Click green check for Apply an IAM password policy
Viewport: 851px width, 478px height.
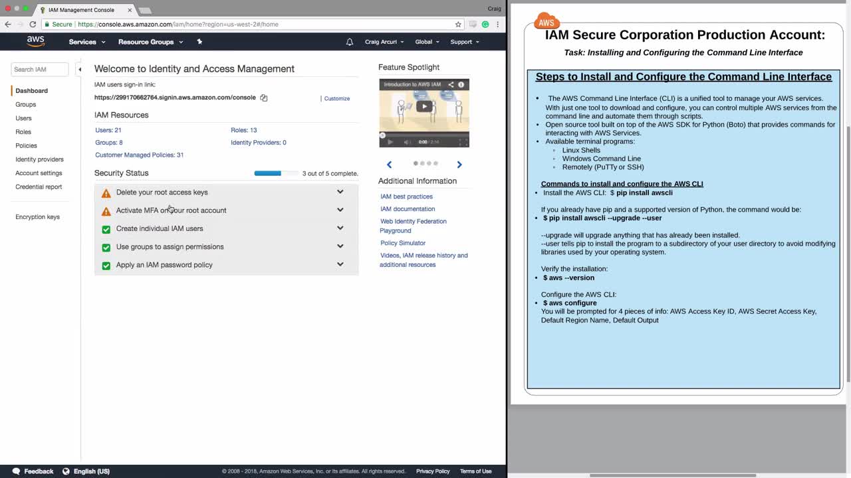(106, 266)
